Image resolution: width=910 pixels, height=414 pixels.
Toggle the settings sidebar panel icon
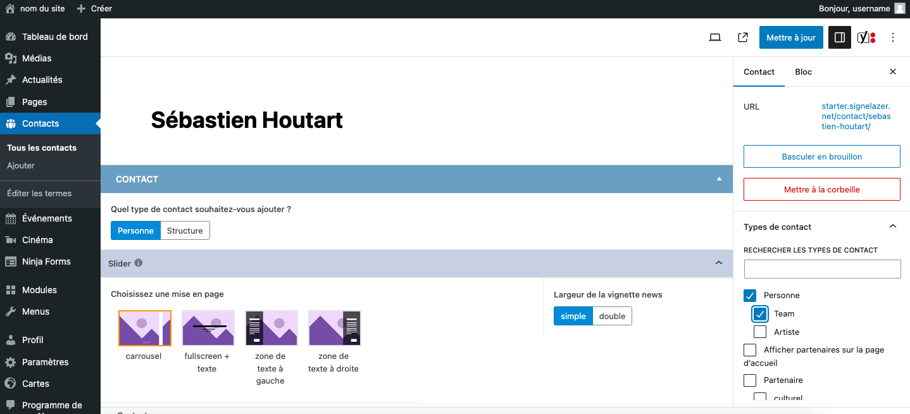(840, 37)
